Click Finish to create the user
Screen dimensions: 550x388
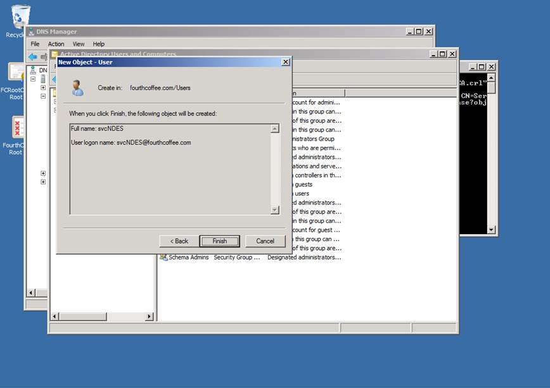point(219,241)
